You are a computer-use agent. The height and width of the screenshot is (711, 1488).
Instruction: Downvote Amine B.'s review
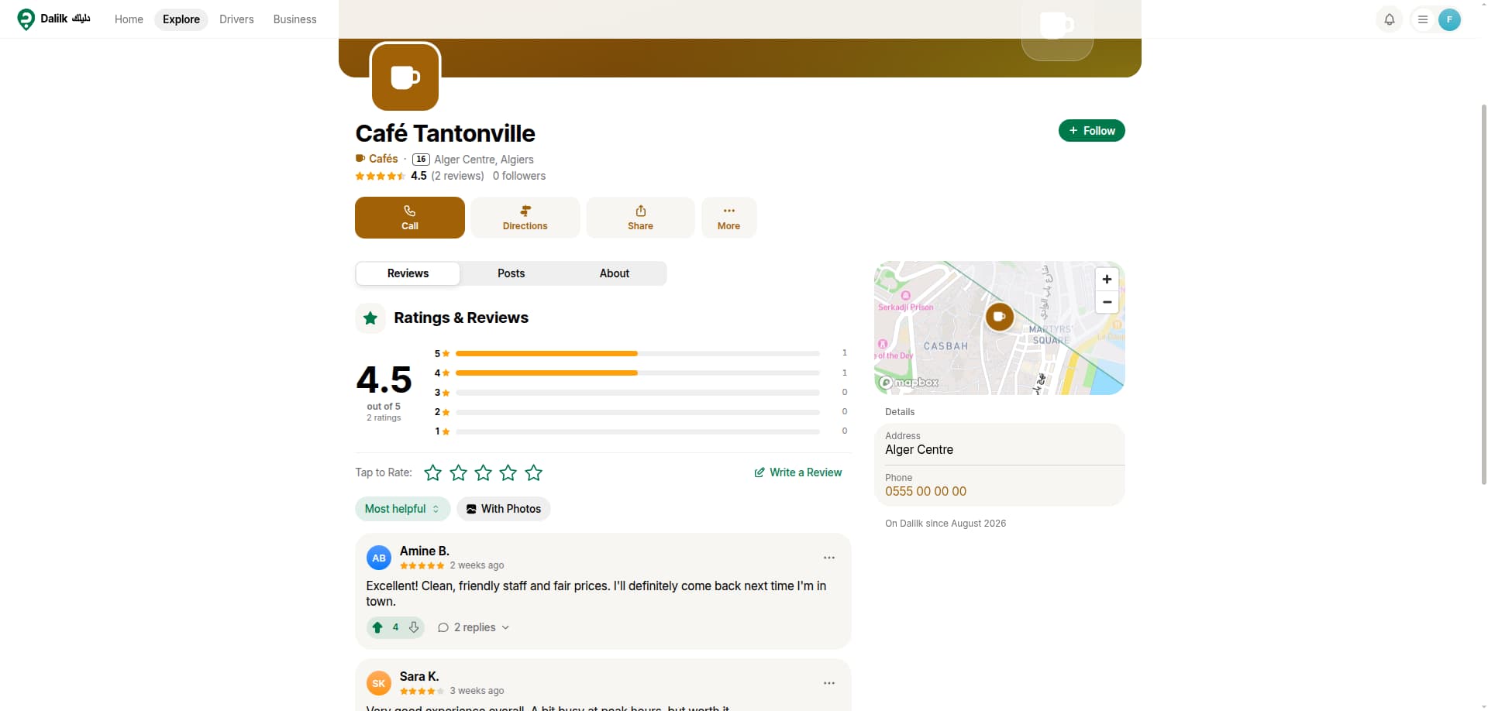click(414, 627)
